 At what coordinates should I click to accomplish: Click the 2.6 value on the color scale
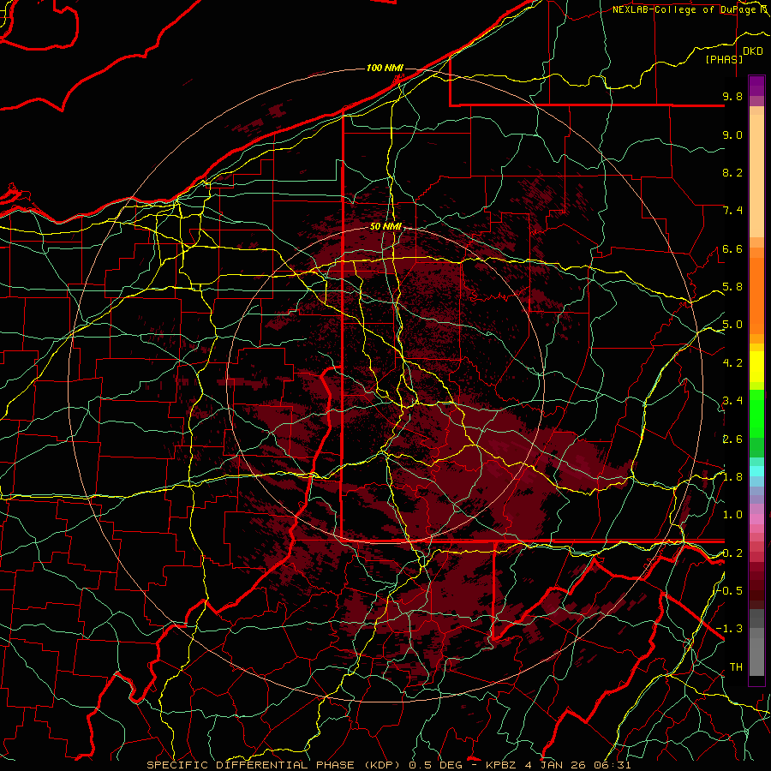732,439
